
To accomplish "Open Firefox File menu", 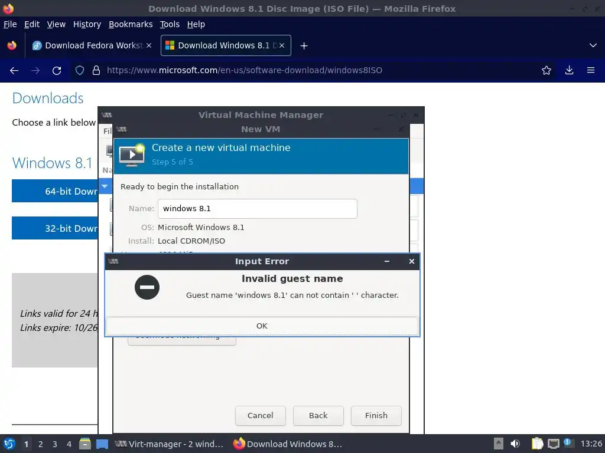I will [x=10, y=24].
